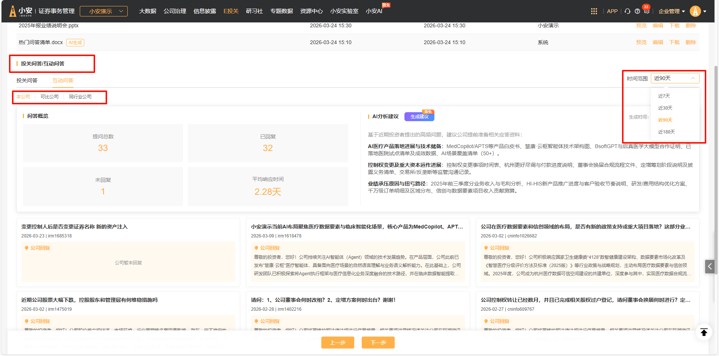Image resolution: width=719 pixels, height=356 pixels.
Task: Choose 近180天 time range option
Action: [666, 132]
